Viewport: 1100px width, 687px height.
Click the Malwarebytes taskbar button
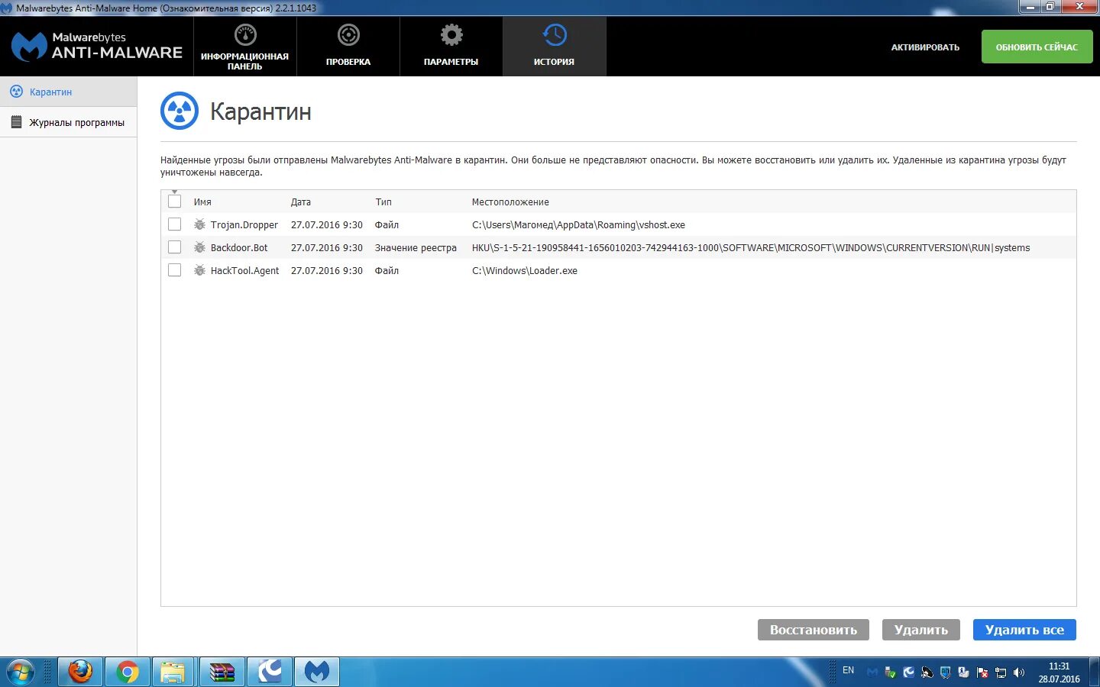pyautogui.click(x=317, y=672)
